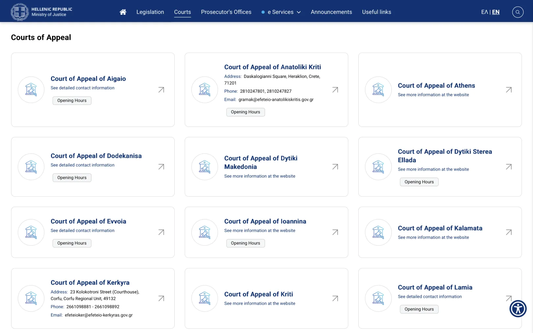Open Court of Appeal of Athens title link
The width and height of the screenshot is (533, 333).
[x=436, y=85]
